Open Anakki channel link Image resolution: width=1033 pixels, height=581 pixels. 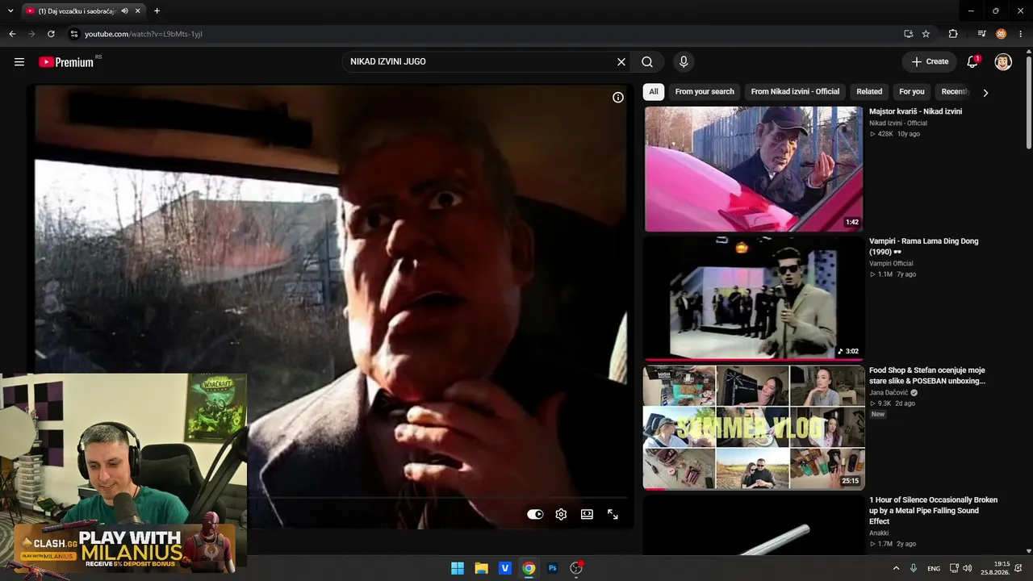[x=879, y=533]
